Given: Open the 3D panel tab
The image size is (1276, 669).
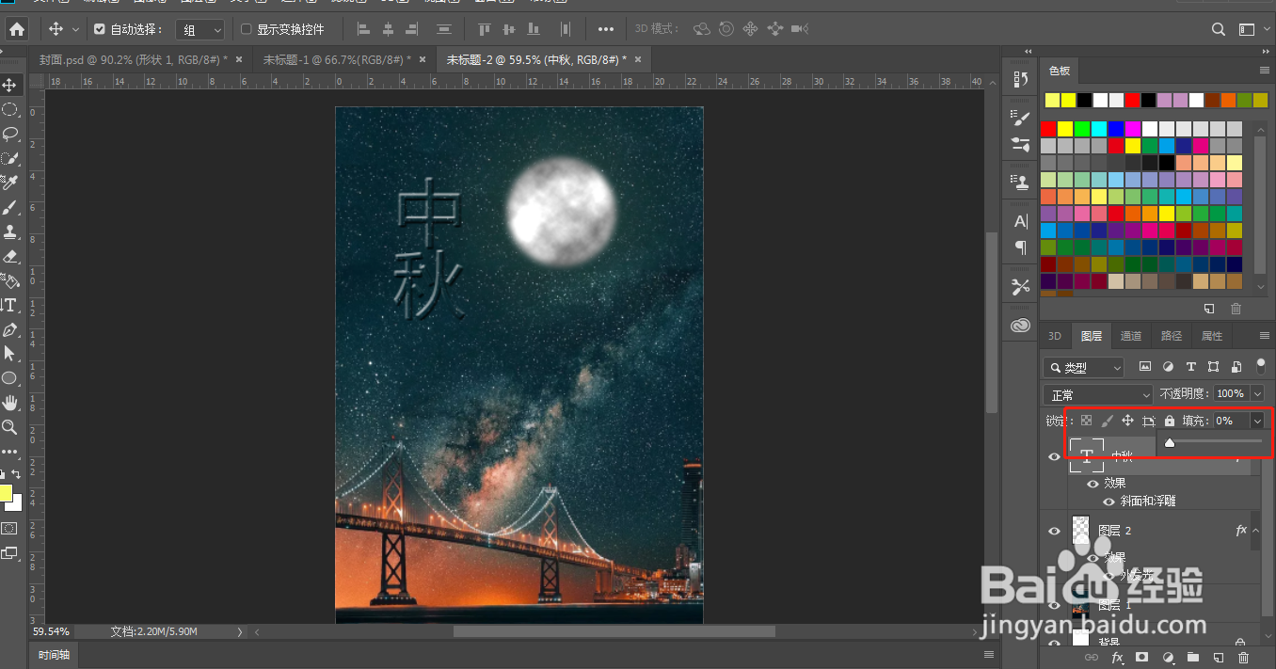Looking at the screenshot, I should (x=1055, y=336).
